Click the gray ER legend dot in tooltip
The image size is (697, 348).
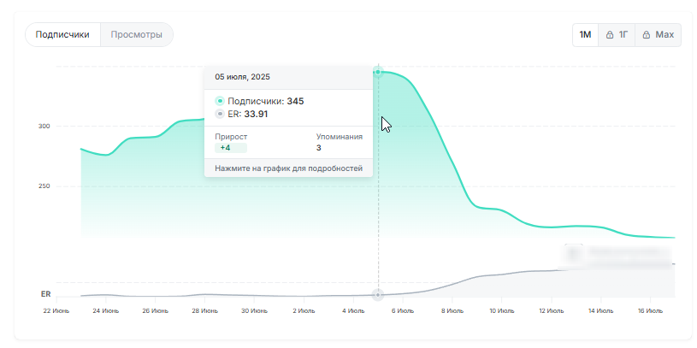click(x=220, y=114)
